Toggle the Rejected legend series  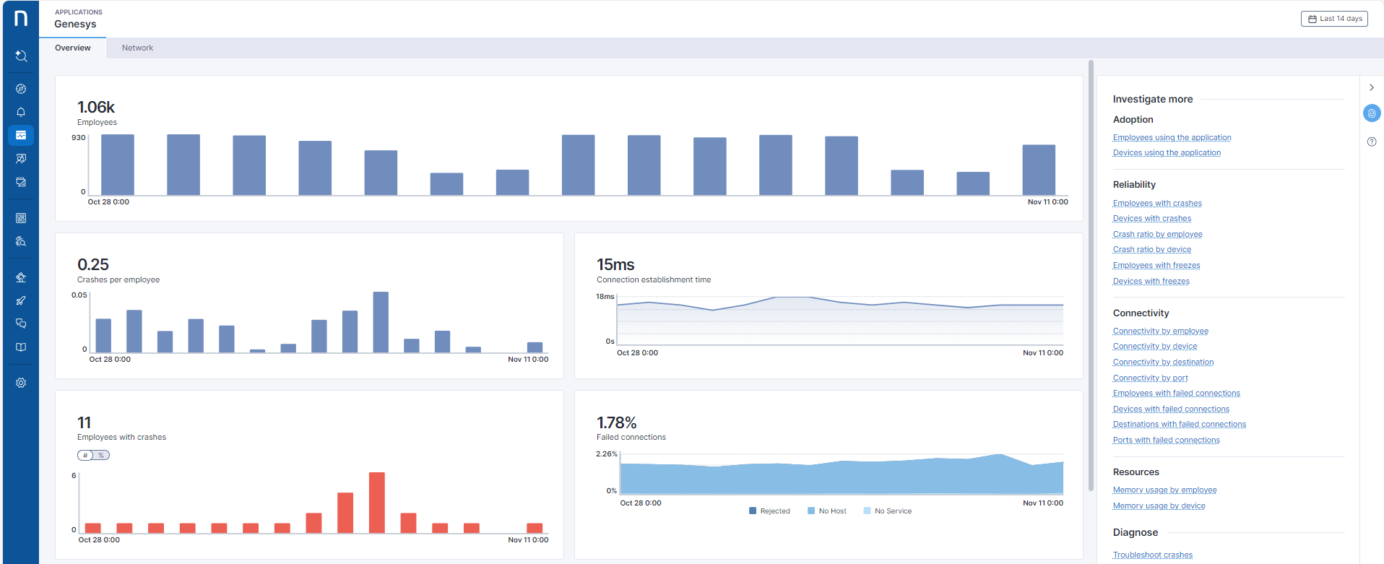[770, 511]
